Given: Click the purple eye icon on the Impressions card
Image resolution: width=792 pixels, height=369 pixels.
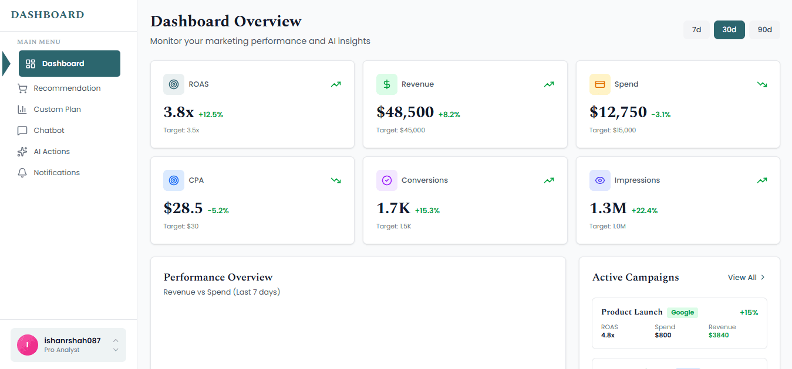Looking at the screenshot, I should click(600, 180).
